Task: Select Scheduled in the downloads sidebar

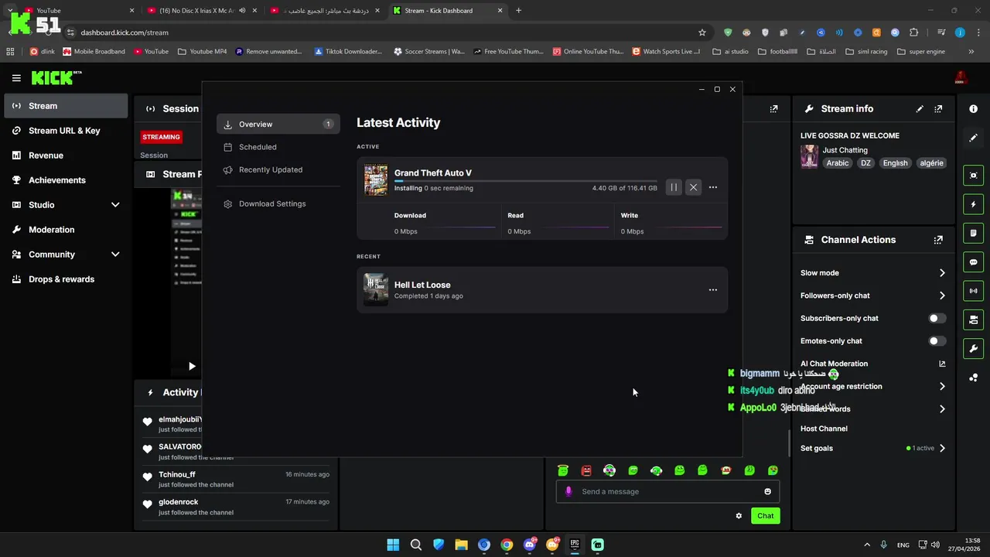Action: coord(278,147)
